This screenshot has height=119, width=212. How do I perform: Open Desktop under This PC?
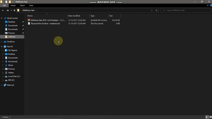pyautogui.click(x=12, y=54)
